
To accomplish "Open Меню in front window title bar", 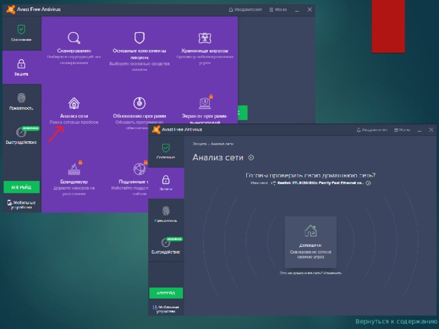I will (403, 130).
